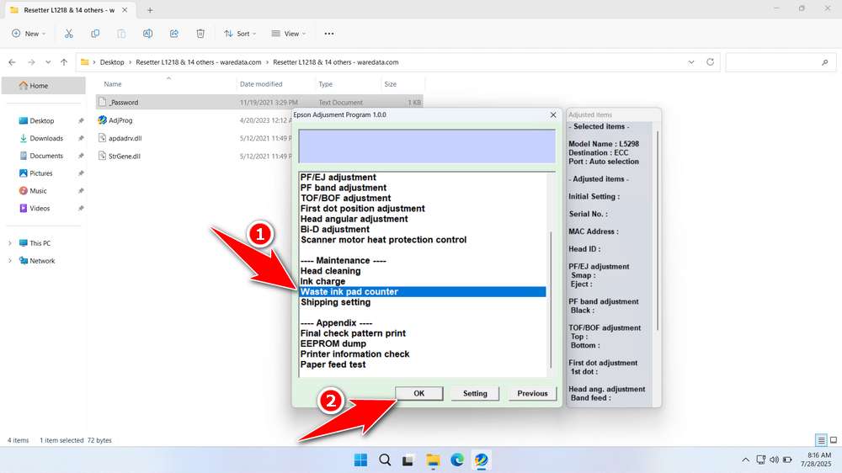Open the New dropdown menu
Screen dimensions: 842x473
point(29,34)
